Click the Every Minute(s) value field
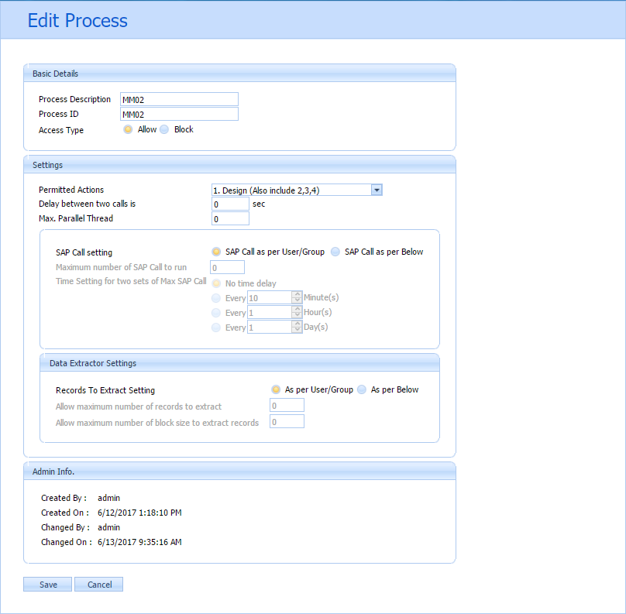Viewport: 626px width, 614px height. (x=270, y=298)
